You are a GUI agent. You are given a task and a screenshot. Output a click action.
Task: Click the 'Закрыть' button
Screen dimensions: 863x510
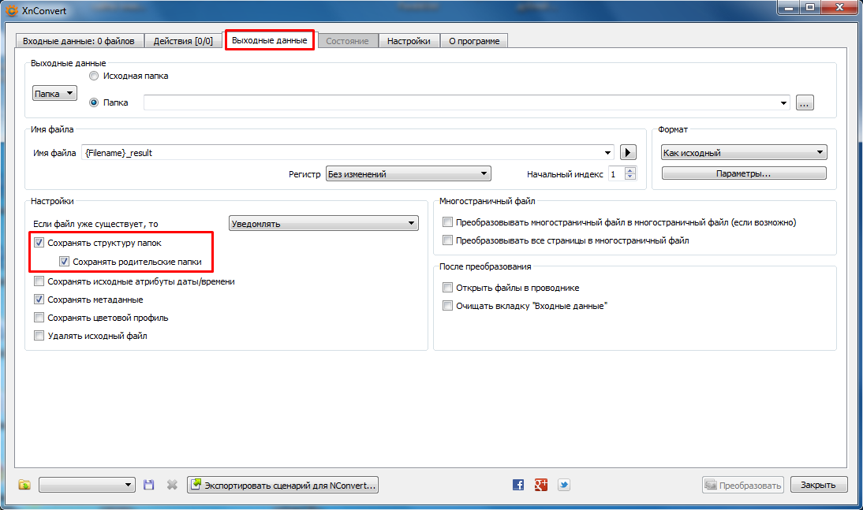pos(819,485)
